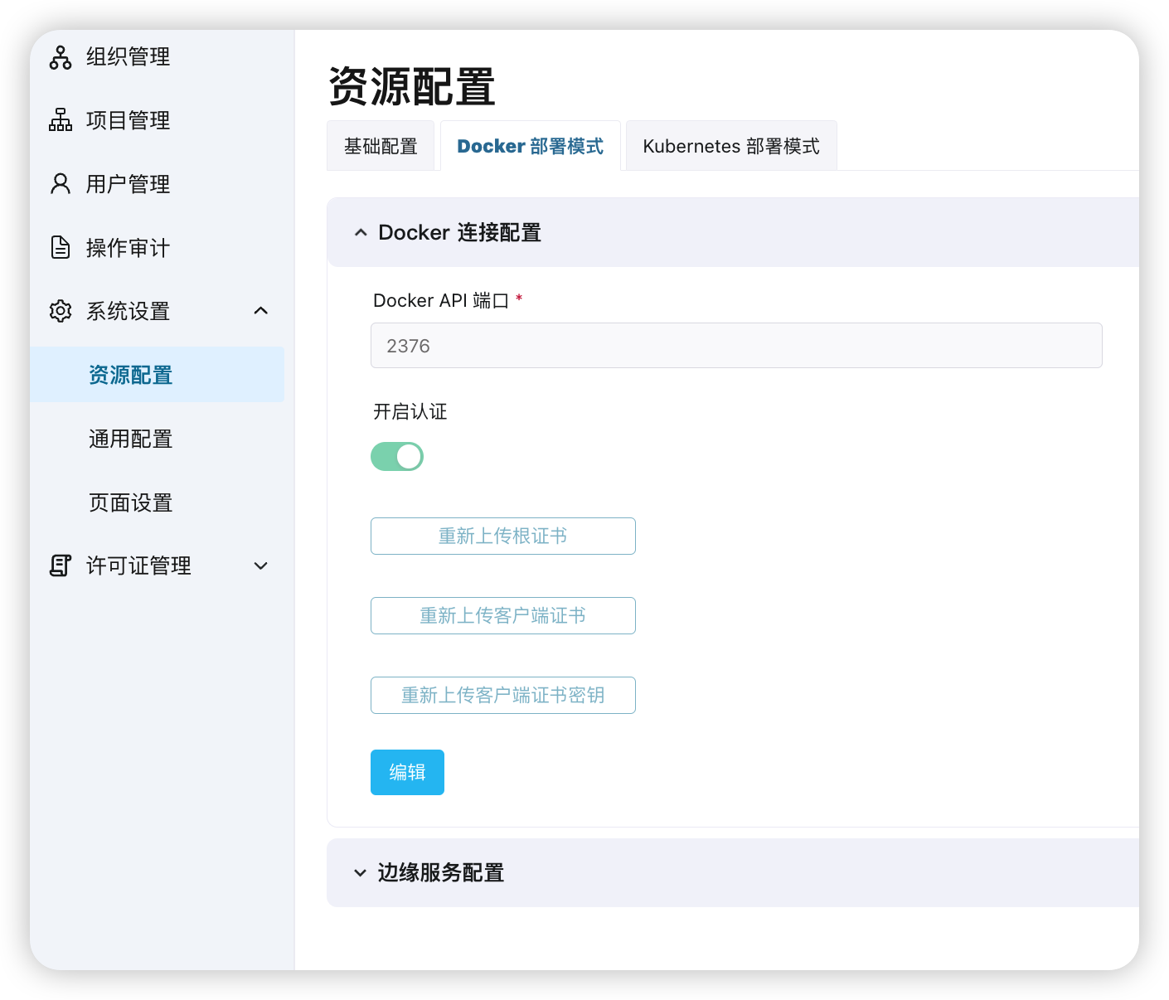The width and height of the screenshot is (1169, 1000).
Task: Switch to the 基础配置 tab
Action: [381, 146]
